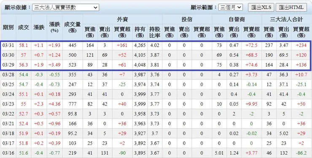The width and height of the screenshot is (312, 158).
Task: Click the holdings value 4,105
Action: pos(140,55)
